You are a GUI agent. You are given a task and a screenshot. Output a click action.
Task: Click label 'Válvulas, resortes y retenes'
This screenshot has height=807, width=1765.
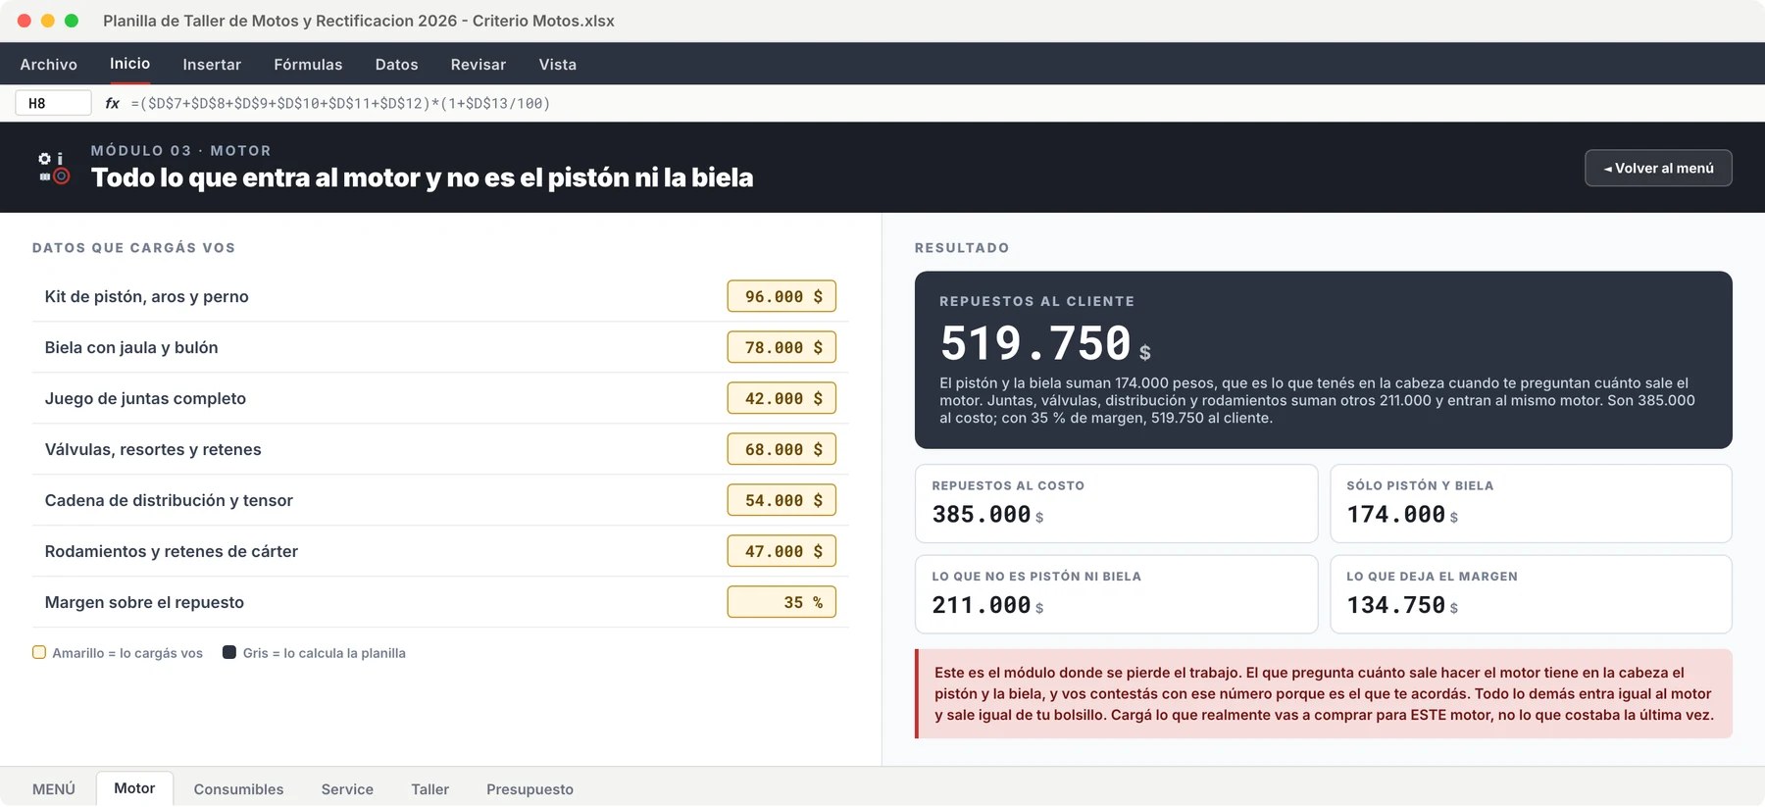pos(153,449)
